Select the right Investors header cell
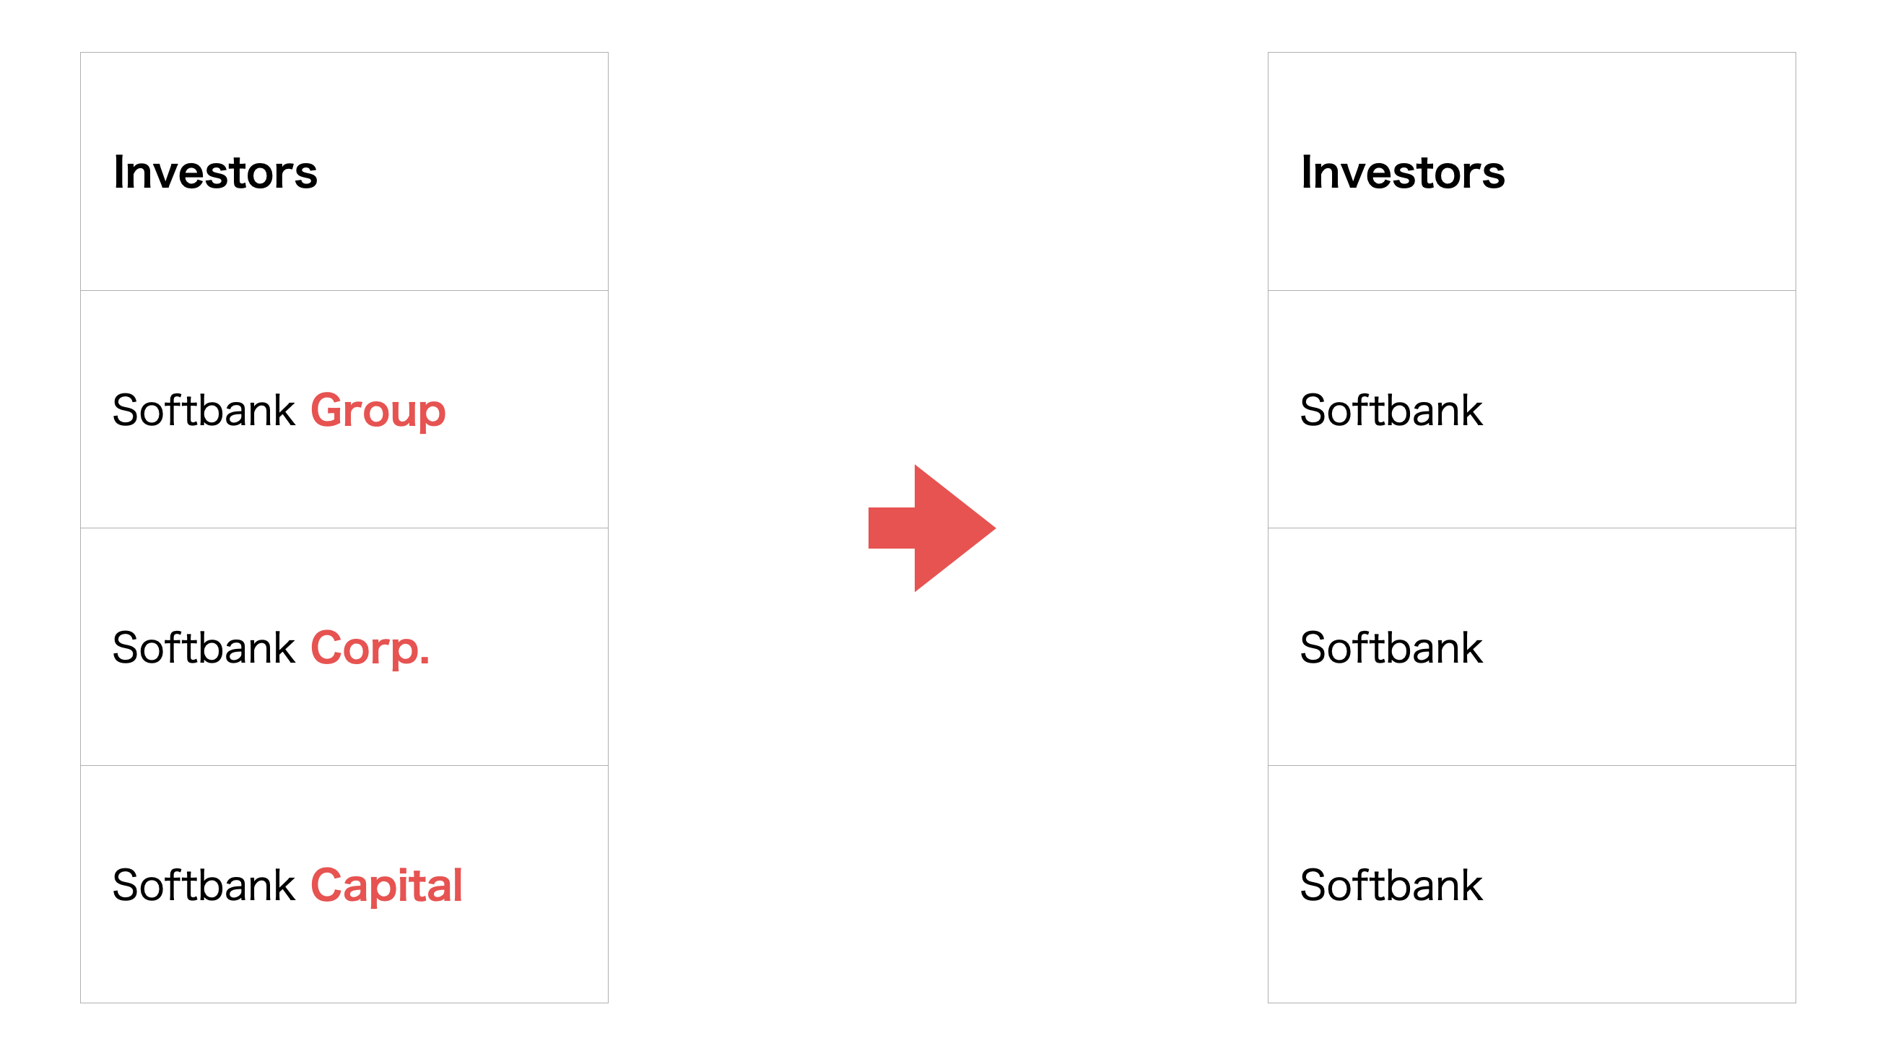 (x=1531, y=171)
